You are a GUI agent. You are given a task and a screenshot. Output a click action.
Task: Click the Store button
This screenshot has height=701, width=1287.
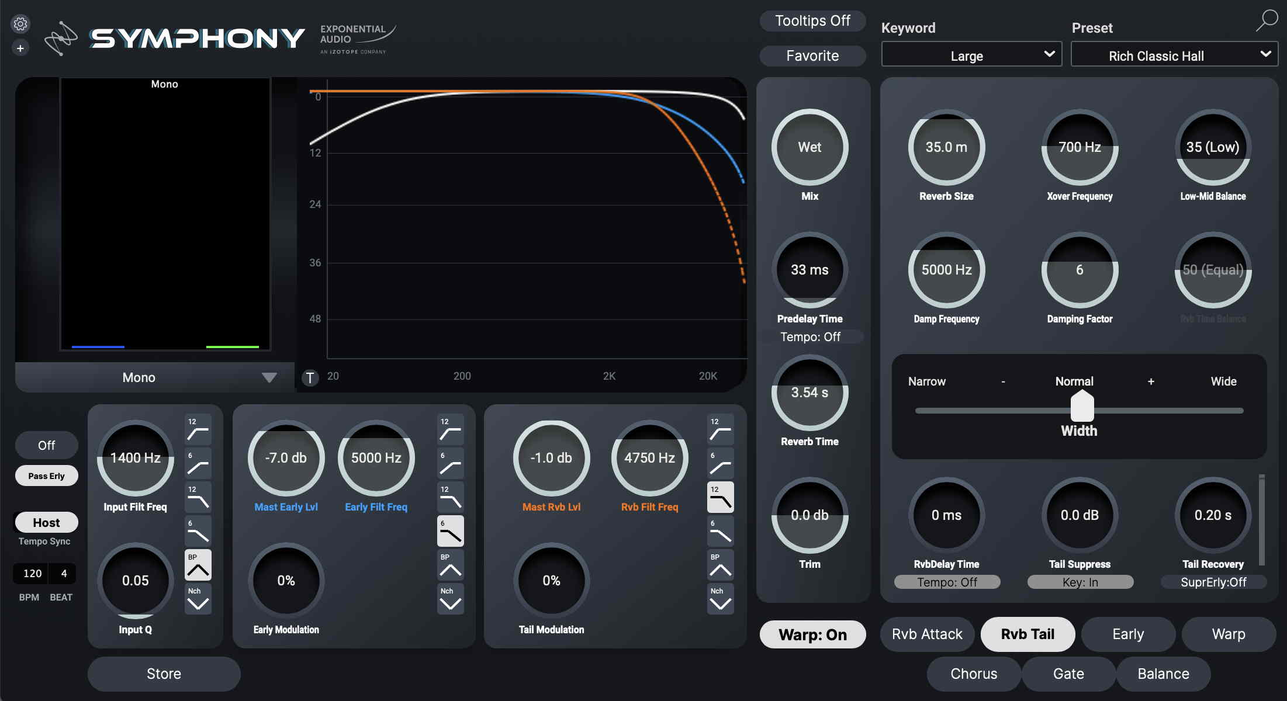[x=164, y=674]
